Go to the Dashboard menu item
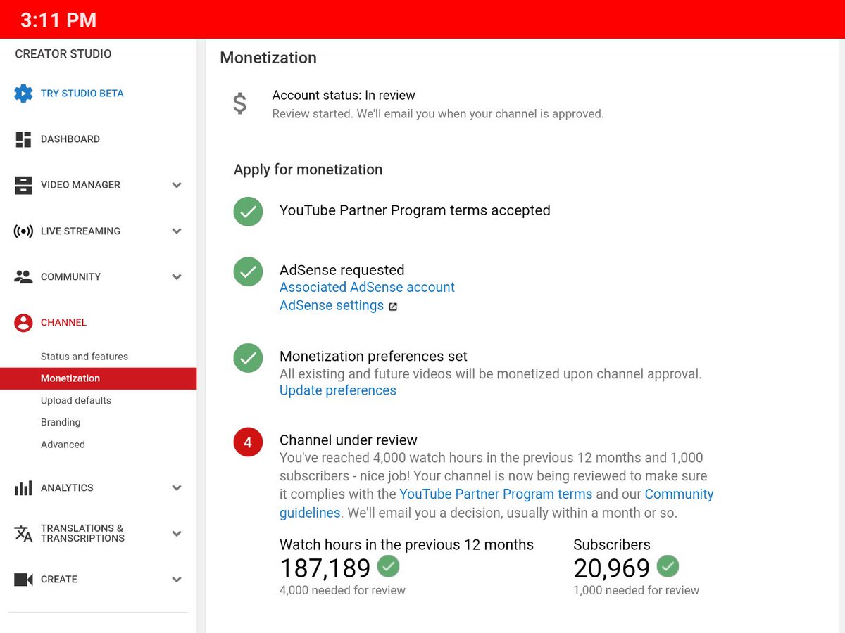The width and height of the screenshot is (845, 633). pos(70,139)
